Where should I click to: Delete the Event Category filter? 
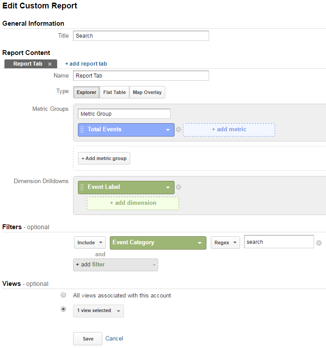(x=319, y=243)
